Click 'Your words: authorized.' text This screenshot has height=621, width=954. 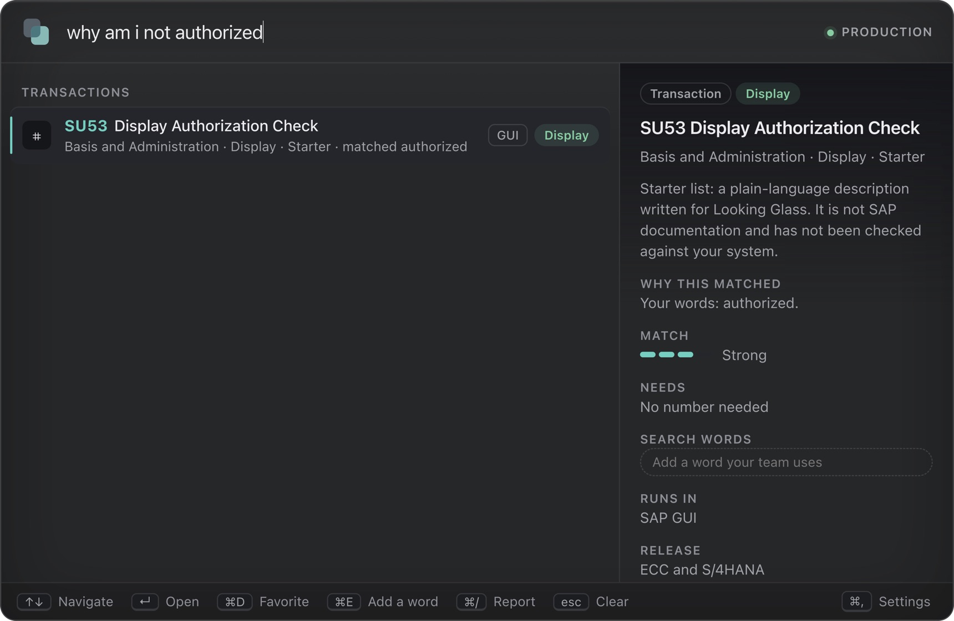(719, 303)
